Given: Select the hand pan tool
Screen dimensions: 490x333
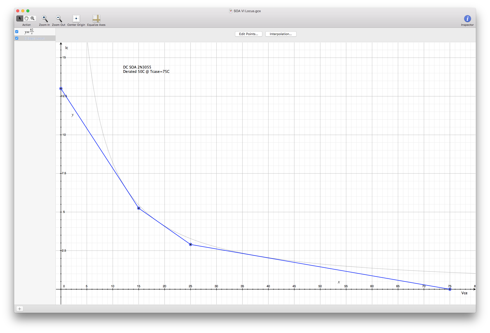Looking at the screenshot, I should pyautogui.click(x=26, y=18).
